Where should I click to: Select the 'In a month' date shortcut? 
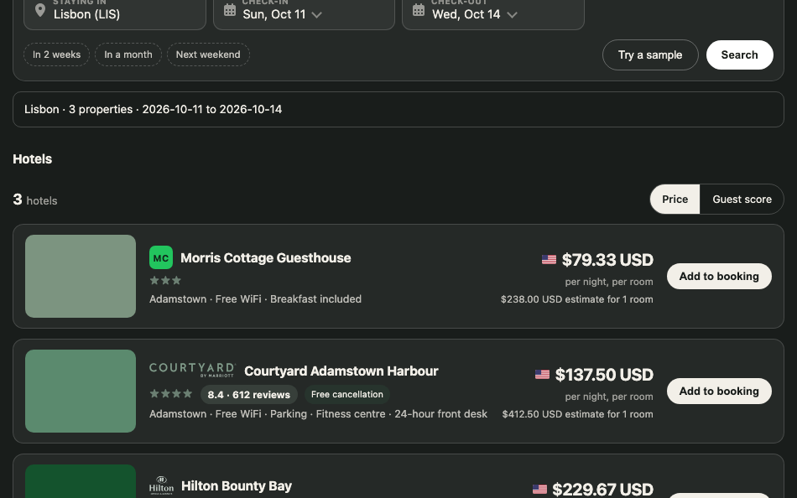coord(128,54)
